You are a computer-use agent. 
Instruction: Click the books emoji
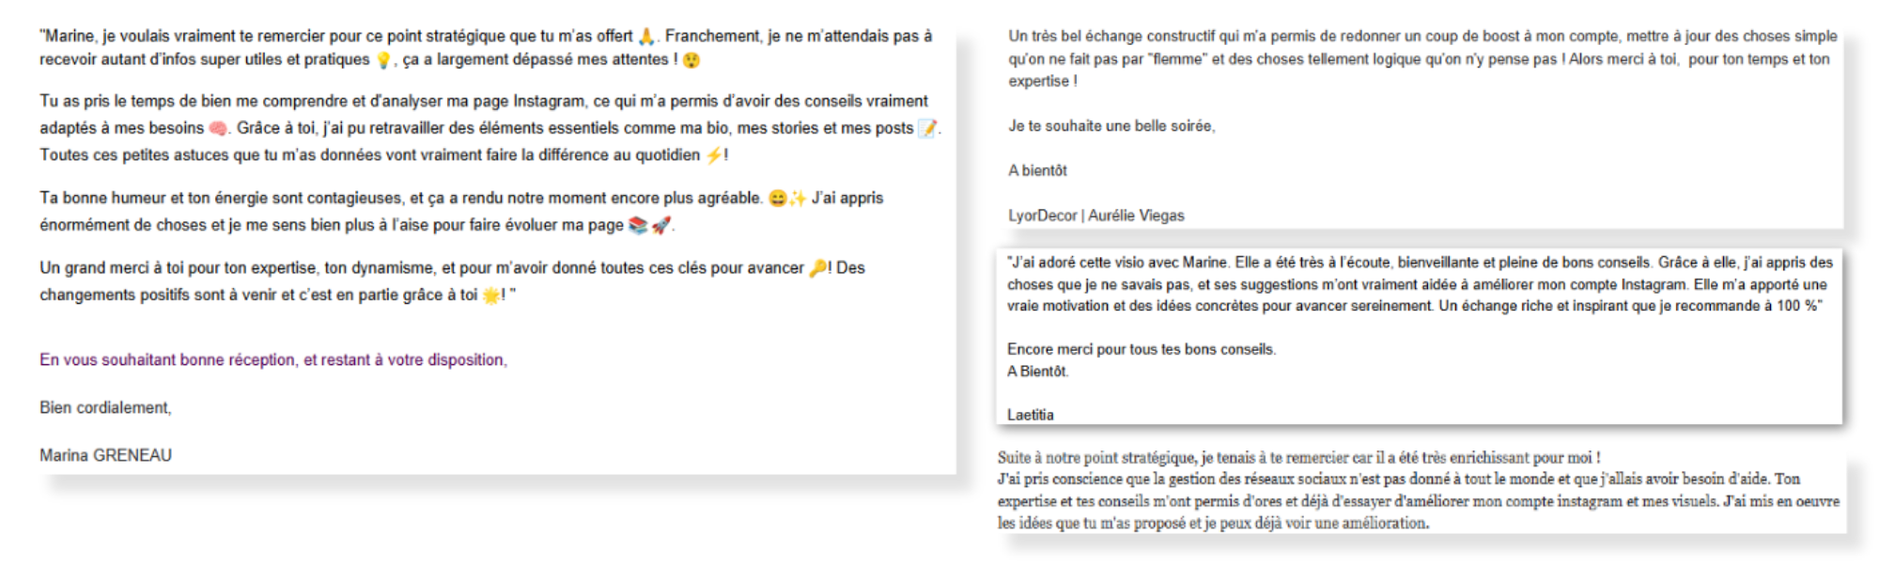638,225
